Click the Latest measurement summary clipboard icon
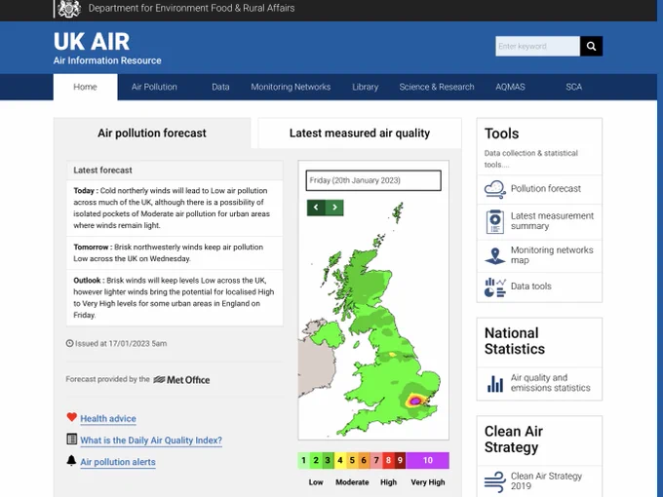Viewport: 663px width, 497px height. 494,221
